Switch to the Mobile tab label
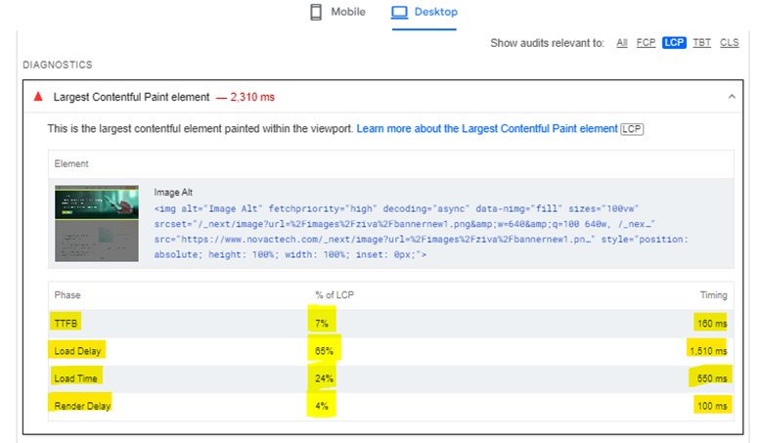Screen dimensions: 759x443 click(347, 13)
